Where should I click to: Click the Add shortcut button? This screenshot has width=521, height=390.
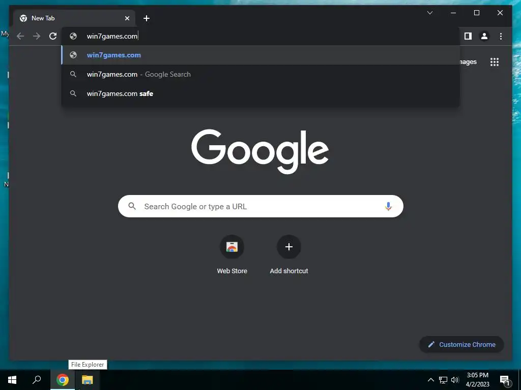(289, 255)
